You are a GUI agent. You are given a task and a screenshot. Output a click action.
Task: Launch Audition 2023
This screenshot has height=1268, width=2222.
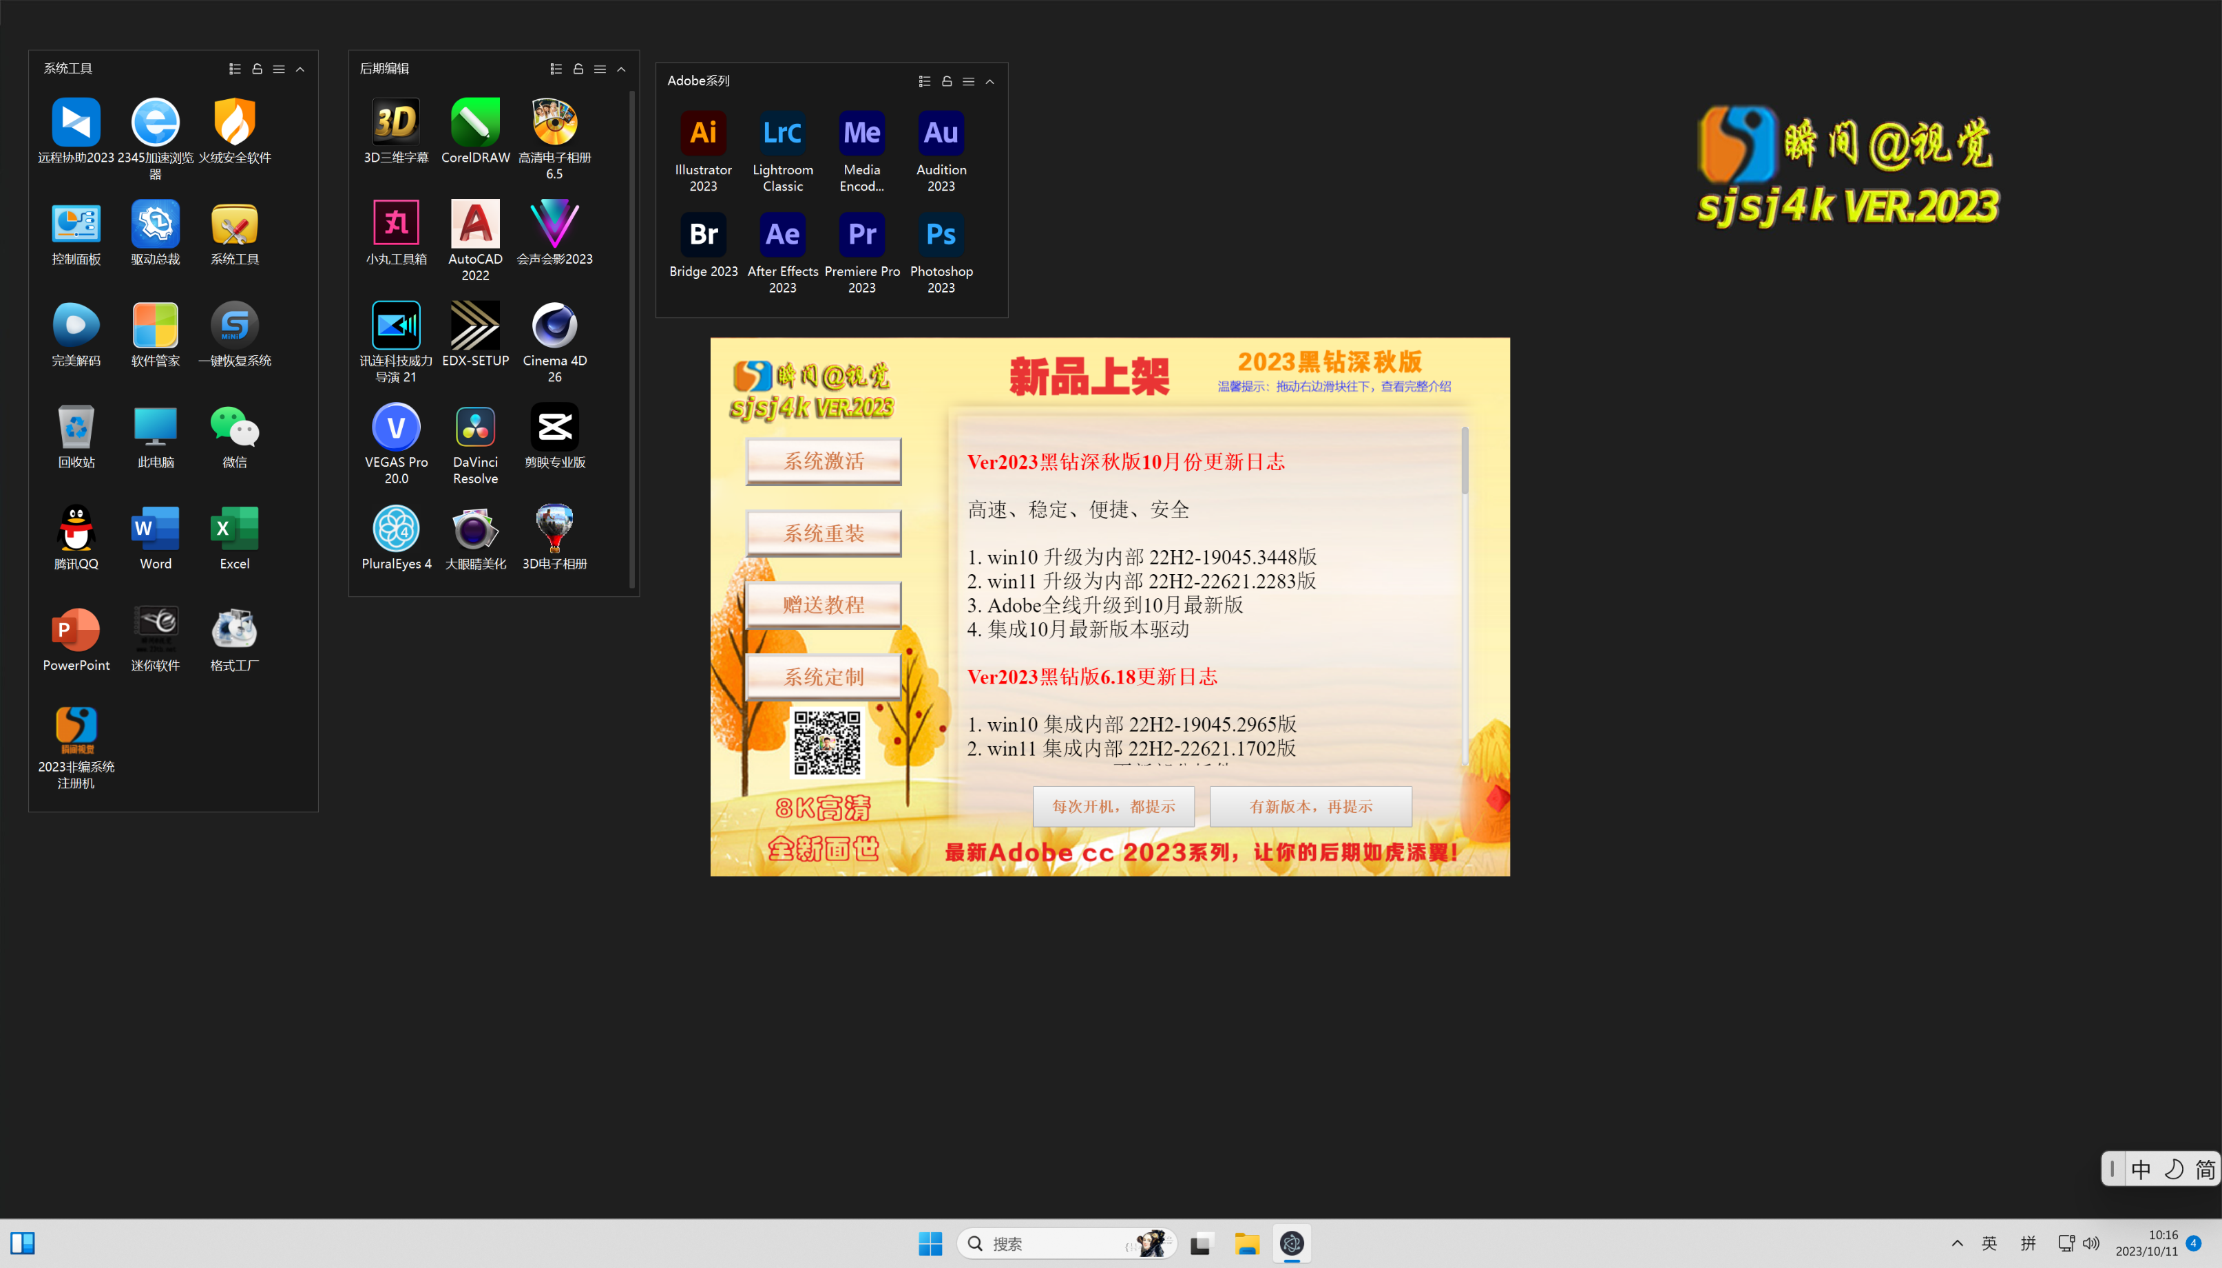click(x=941, y=150)
